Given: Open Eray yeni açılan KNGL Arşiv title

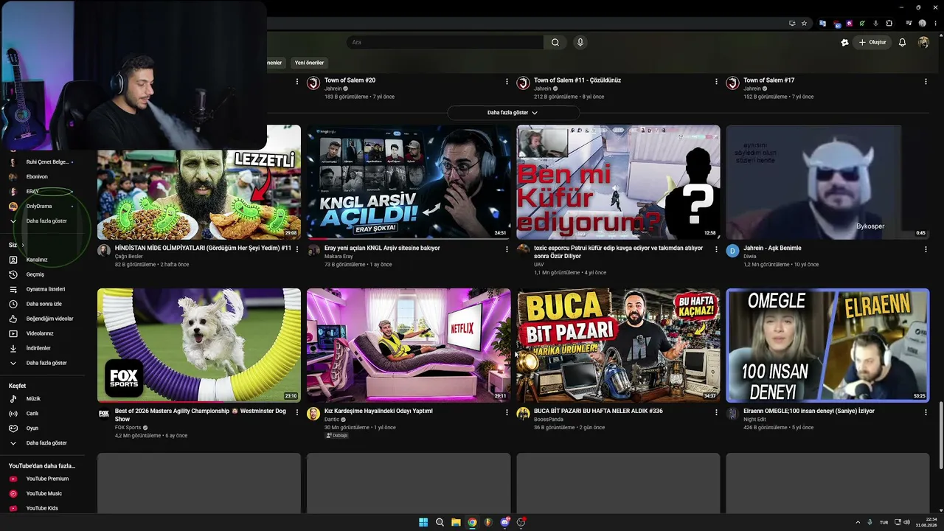Looking at the screenshot, I should (382, 248).
